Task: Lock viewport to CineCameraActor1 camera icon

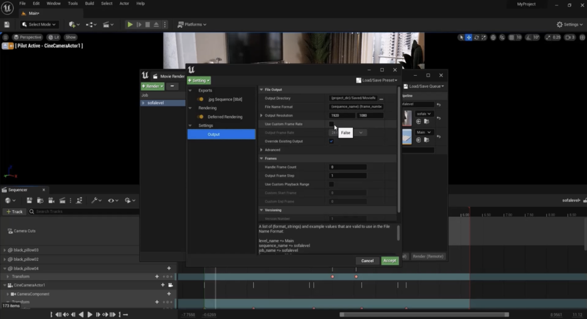Action: click(x=171, y=285)
